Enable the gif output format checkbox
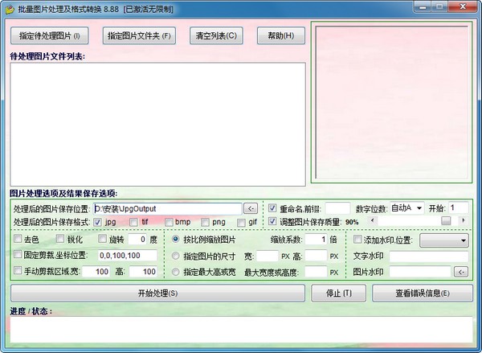 click(x=242, y=222)
